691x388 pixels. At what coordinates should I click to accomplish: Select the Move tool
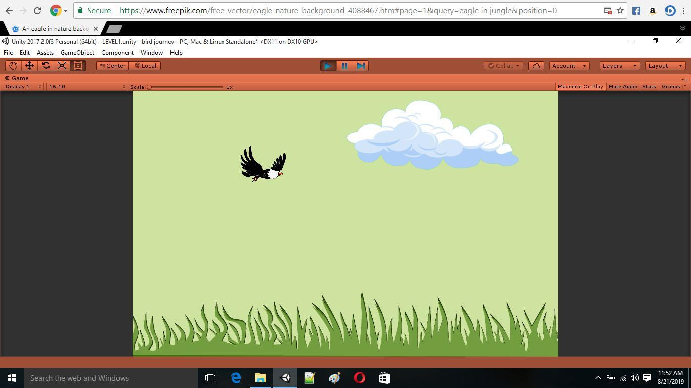[x=29, y=66]
